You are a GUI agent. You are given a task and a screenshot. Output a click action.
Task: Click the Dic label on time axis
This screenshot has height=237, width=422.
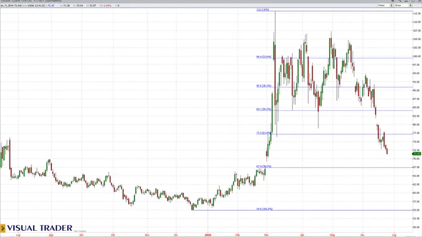(176, 235)
